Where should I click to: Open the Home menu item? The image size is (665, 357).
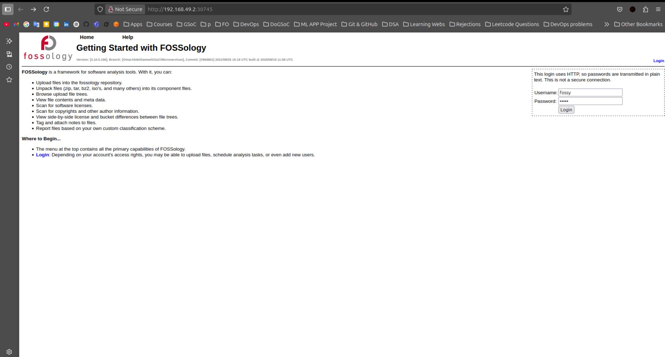pos(87,37)
